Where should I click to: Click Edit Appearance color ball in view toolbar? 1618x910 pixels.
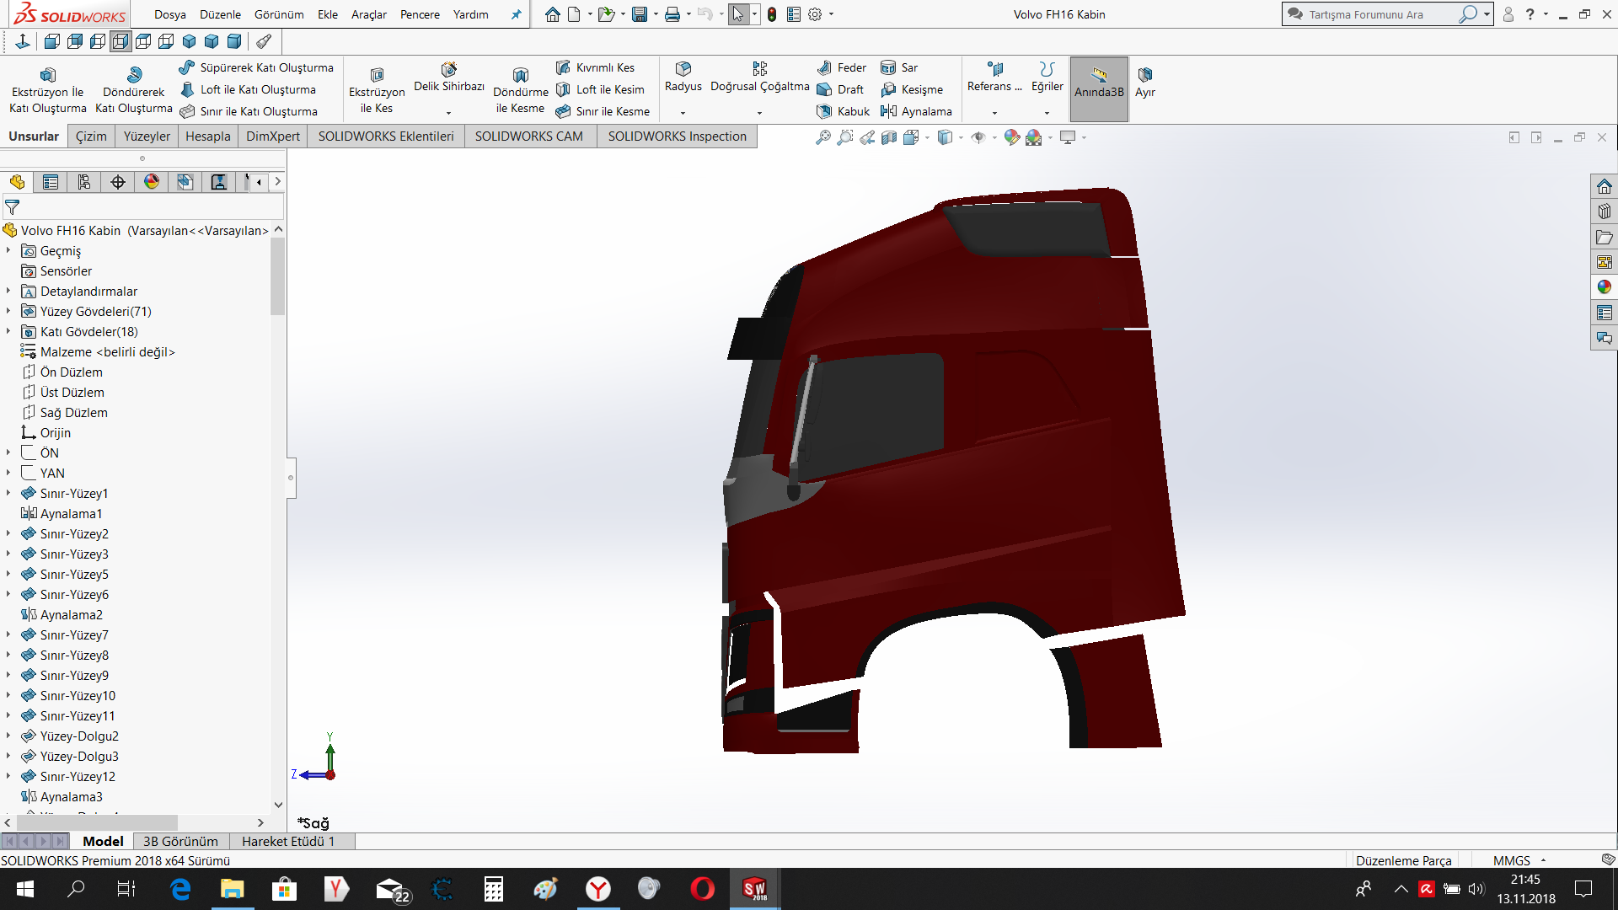1011,137
